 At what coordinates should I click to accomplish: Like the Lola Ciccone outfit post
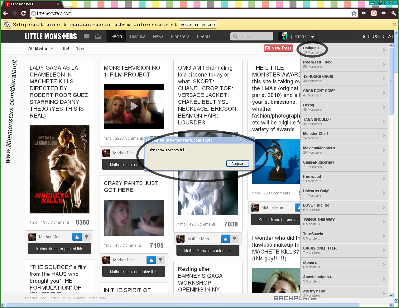(x=225, y=239)
